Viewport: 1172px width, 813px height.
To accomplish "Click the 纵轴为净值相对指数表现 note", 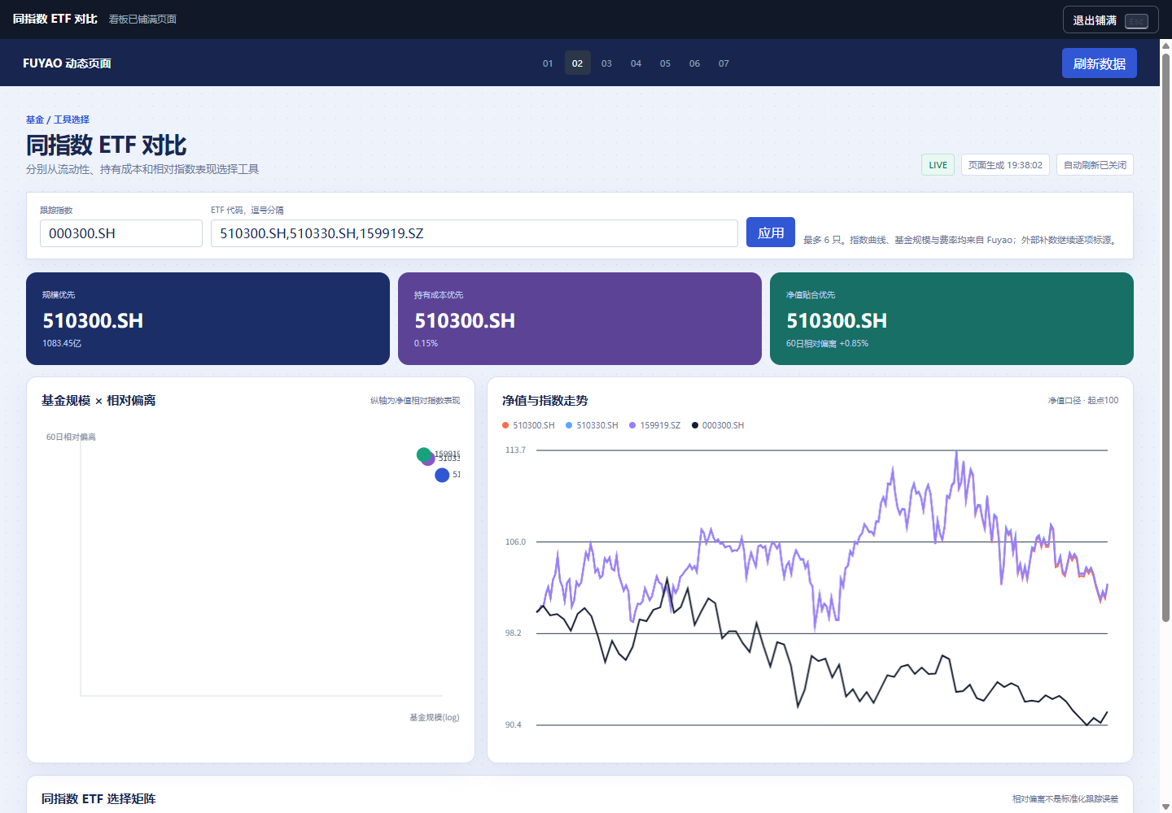I will click(415, 400).
